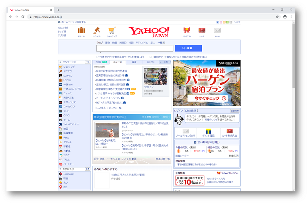Open Chrome's three-dot menu
This screenshot has width=308, height=204.
tap(291, 17)
